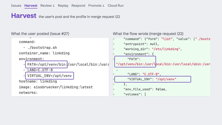This screenshot has height=125, width=222.
Task: Click the purple Harvest page heading
Action: tap(24, 16)
